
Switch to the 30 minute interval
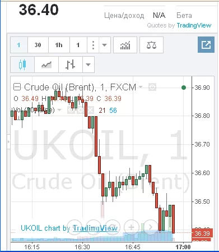pos(38,45)
